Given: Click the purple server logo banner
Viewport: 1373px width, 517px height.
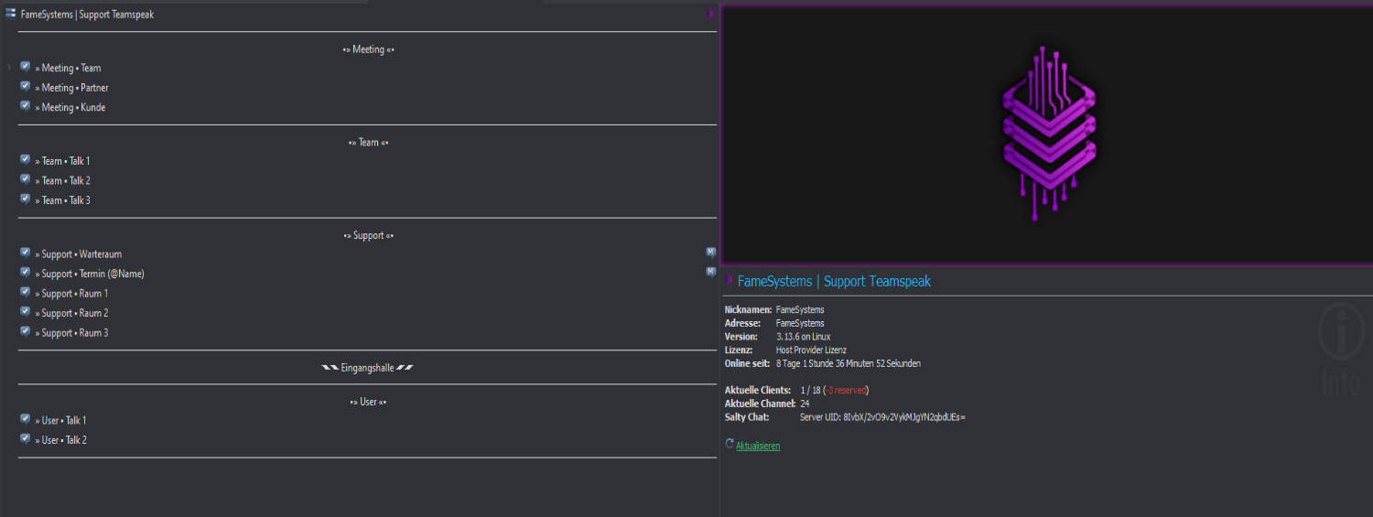Looking at the screenshot, I should [x=1046, y=135].
